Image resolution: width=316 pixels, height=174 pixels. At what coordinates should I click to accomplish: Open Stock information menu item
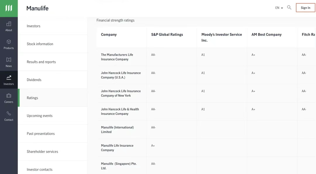53,44
